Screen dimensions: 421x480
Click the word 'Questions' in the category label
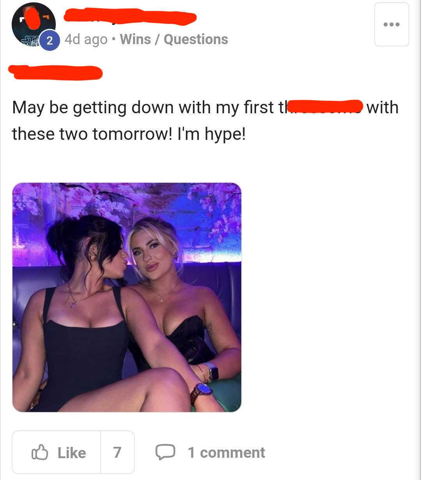(196, 39)
